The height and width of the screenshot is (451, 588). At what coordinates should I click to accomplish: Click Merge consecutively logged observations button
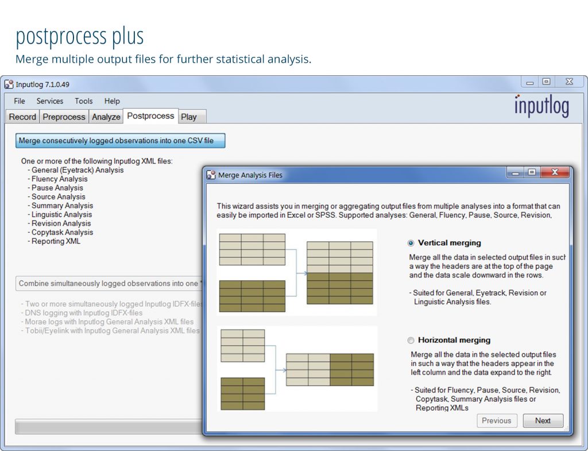[120, 141]
